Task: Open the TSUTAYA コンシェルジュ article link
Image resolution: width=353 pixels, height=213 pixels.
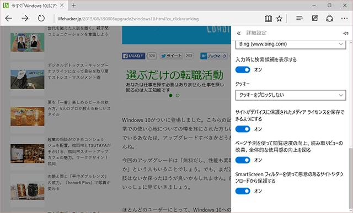Action: pyautogui.click(x=79, y=152)
